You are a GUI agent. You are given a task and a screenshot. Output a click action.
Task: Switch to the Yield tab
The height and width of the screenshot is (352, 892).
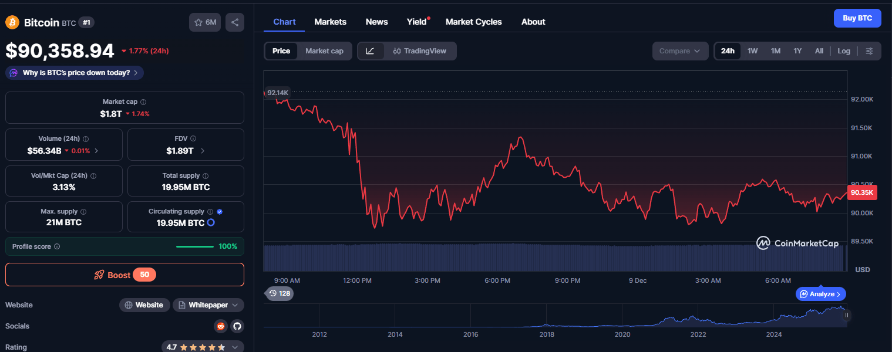tap(417, 22)
